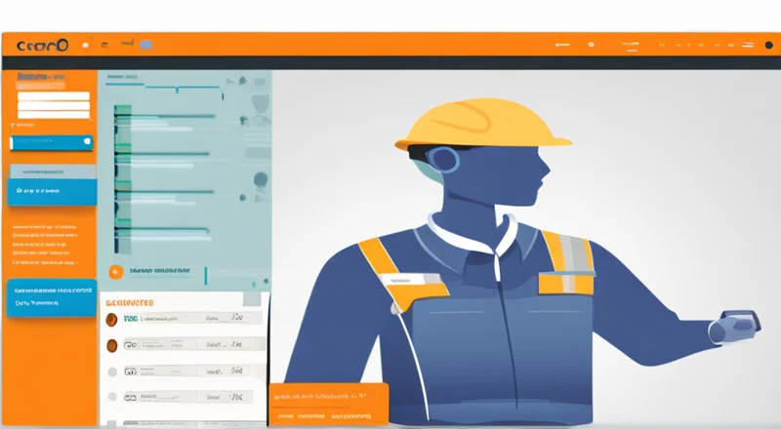The image size is (781, 429).
Task: Click the small white circle icon in header center
Action: (x=591, y=45)
